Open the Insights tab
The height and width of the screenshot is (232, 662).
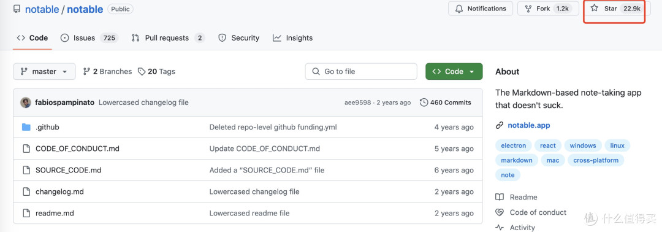(x=292, y=38)
